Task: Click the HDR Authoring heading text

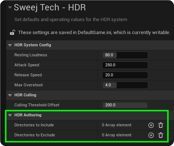Action: coord(28,115)
